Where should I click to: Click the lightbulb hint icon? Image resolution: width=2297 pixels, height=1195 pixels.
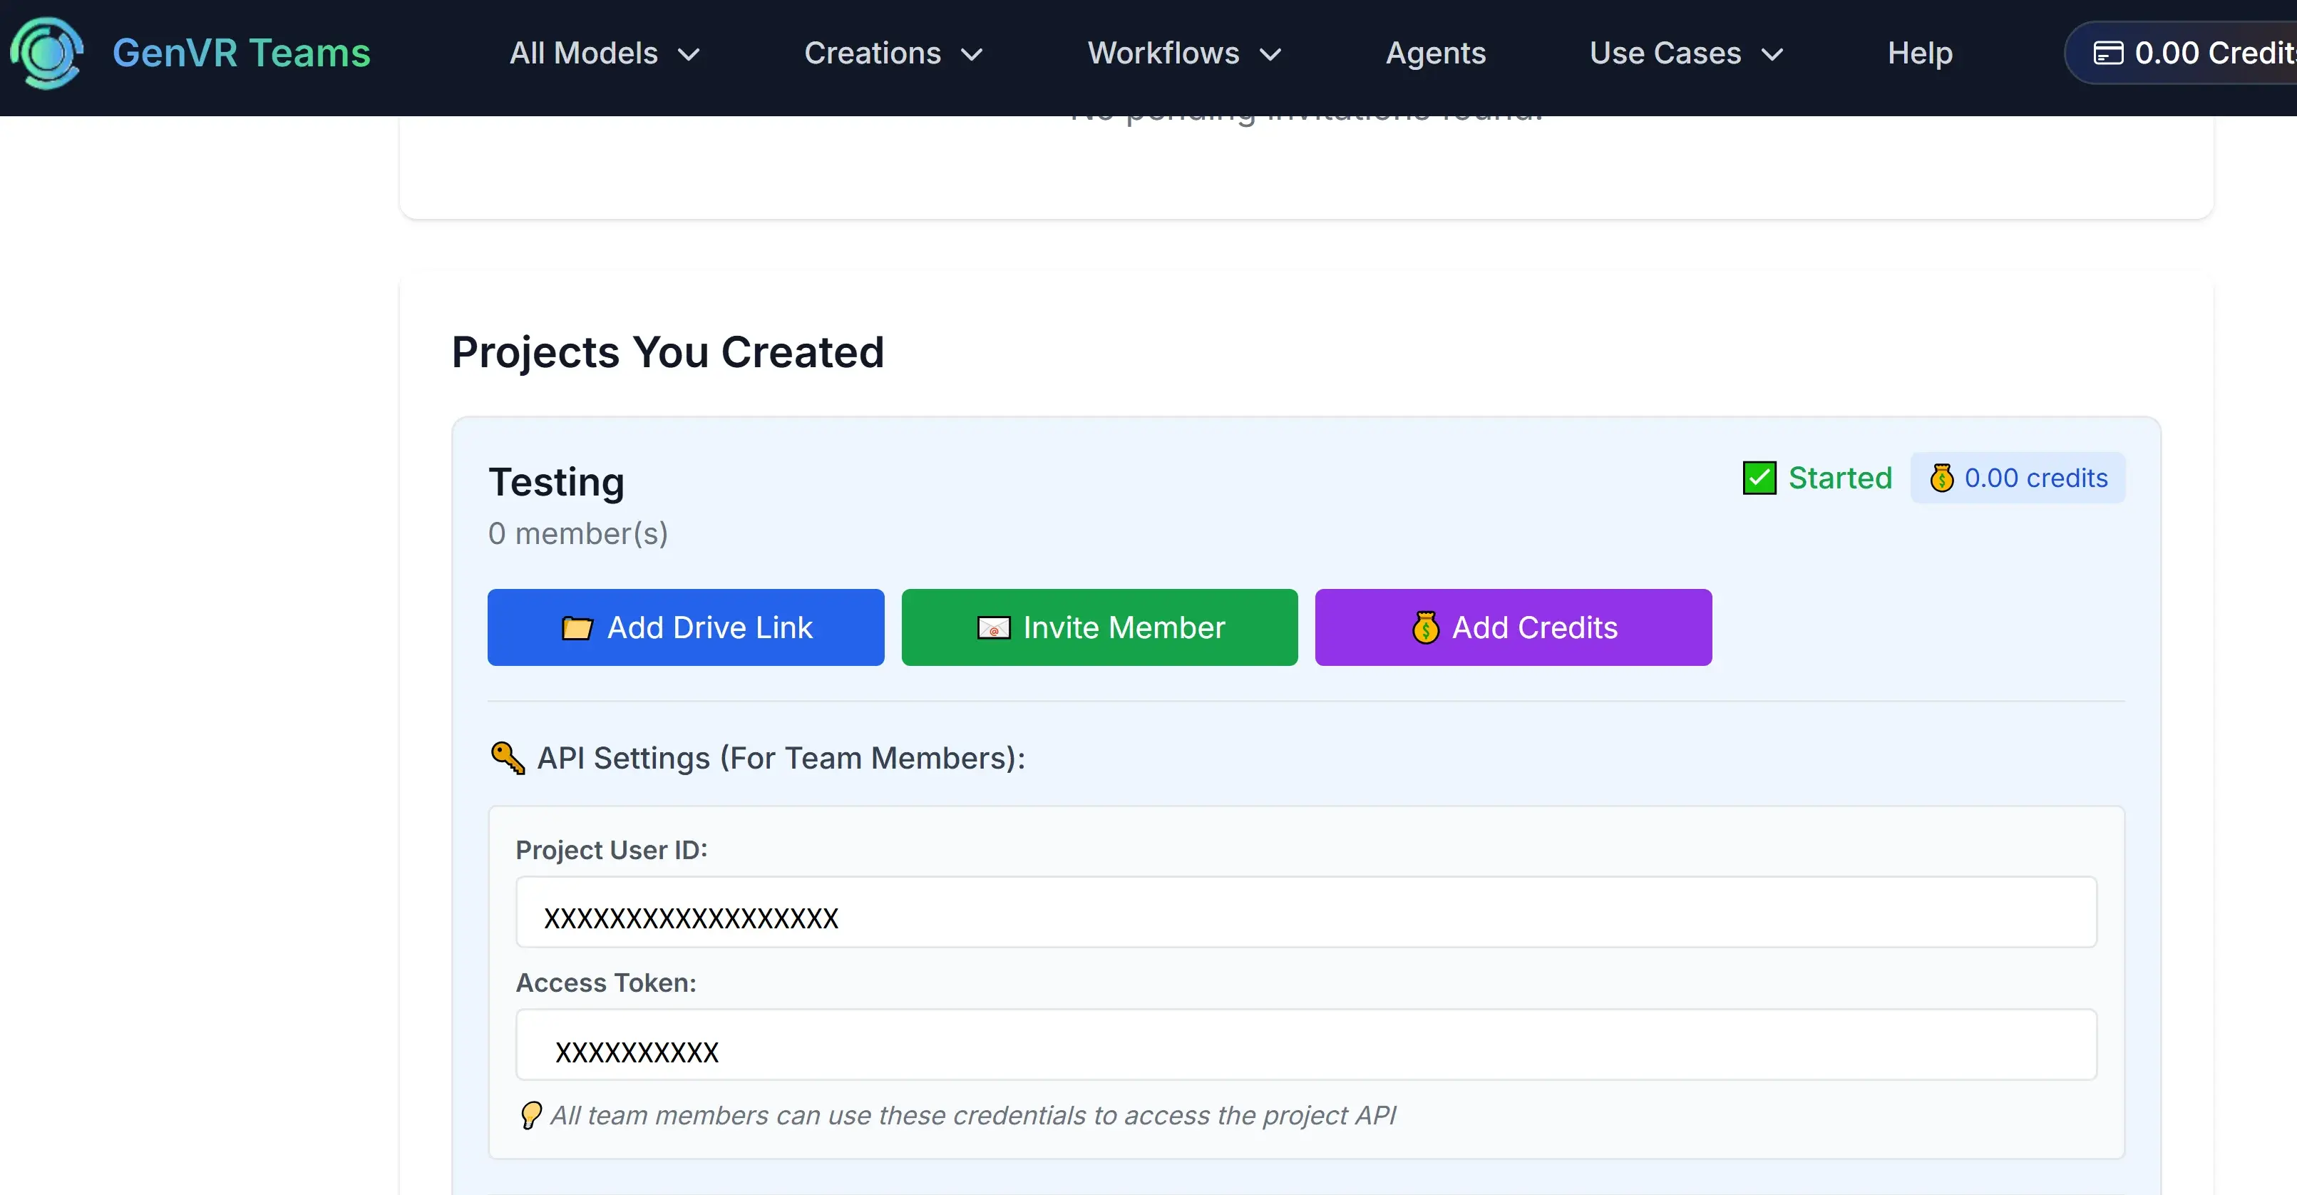point(530,1114)
